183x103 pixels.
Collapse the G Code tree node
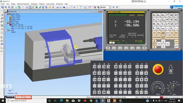(6, 30)
